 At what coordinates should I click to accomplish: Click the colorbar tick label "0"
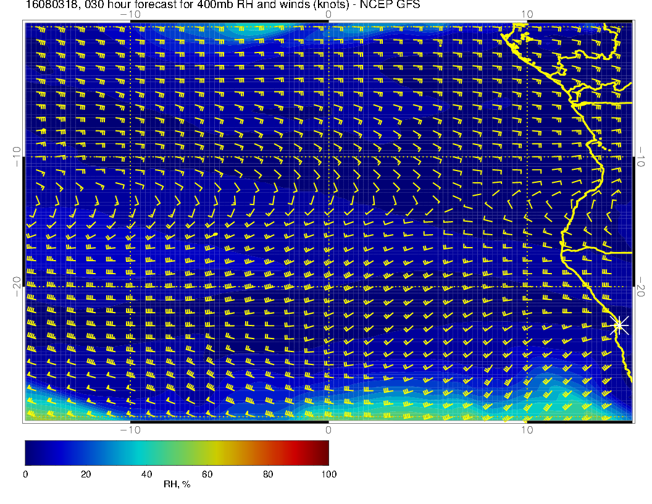coord(25,474)
